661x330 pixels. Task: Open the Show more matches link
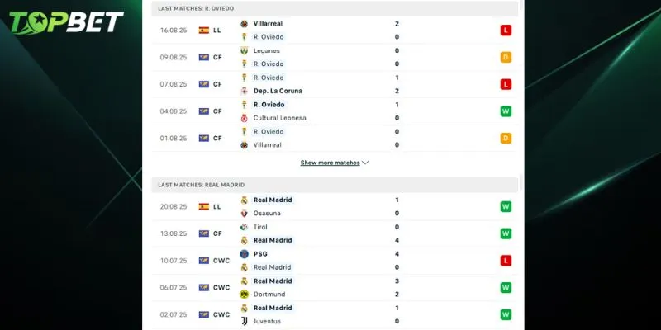(330, 163)
